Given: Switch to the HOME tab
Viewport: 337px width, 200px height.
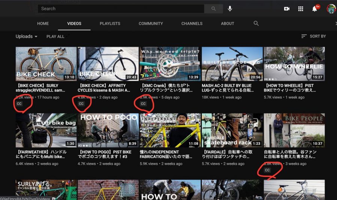Looking at the screenshot, I should (x=43, y=24).
